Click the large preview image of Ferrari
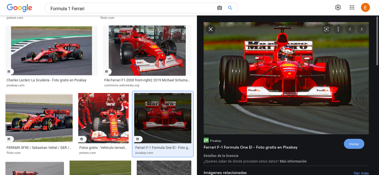The image size is (379, 175). 286,78
